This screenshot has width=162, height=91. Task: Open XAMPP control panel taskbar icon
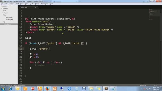55,89
